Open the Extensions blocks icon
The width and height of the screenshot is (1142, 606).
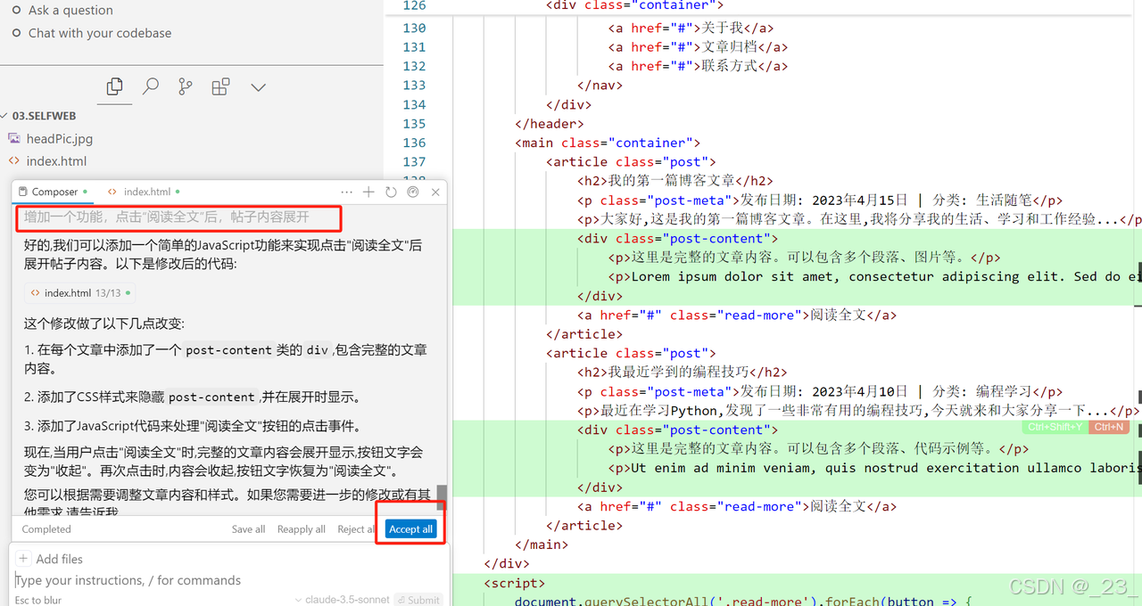(x=220, y=86)
